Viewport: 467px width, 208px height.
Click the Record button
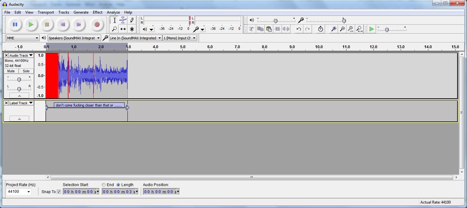(x=97, y=24)
